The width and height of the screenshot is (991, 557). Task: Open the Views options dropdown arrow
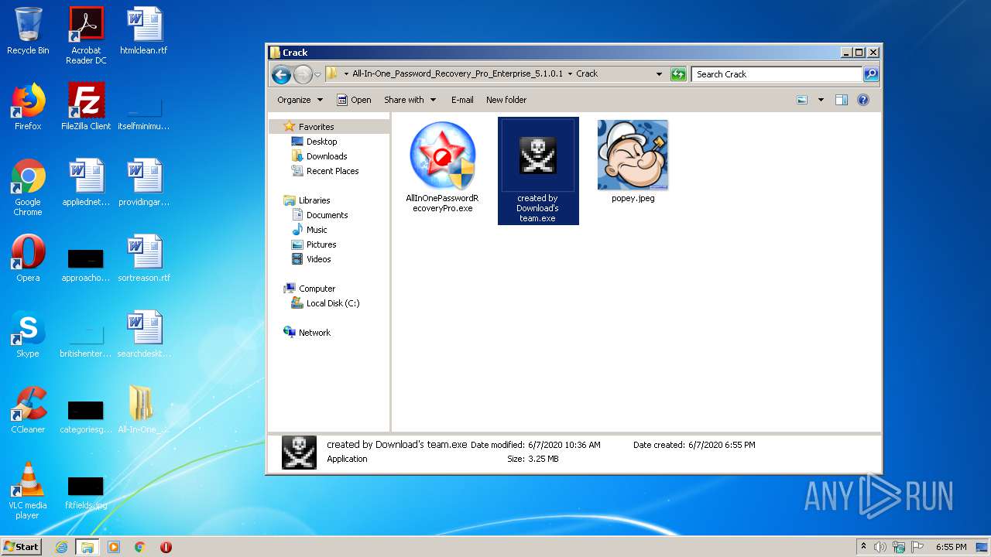821,100
